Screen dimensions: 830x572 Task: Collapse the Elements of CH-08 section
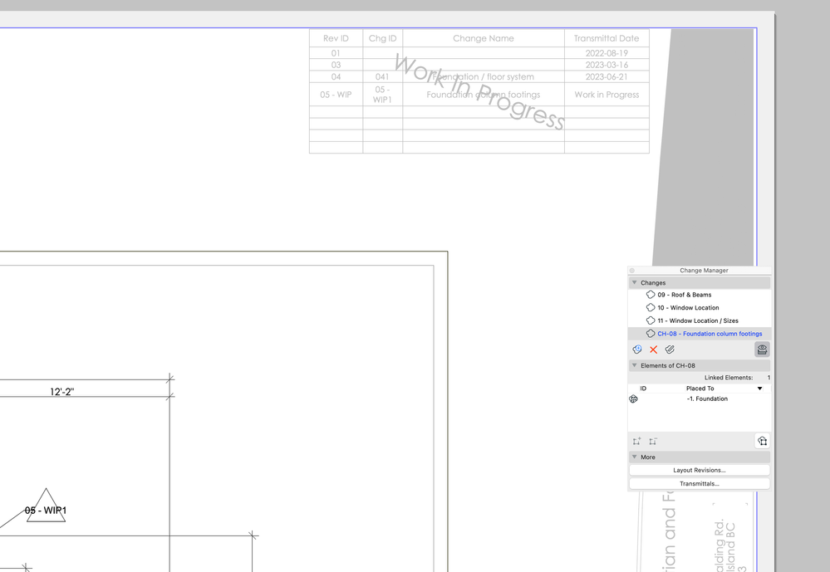(x=634, y=365)
